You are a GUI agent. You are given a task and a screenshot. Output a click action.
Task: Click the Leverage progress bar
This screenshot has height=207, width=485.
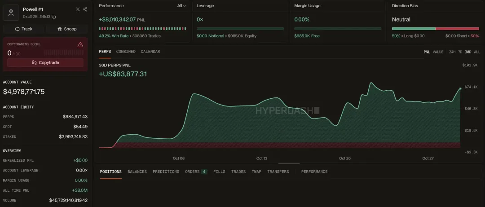(240, 29)
